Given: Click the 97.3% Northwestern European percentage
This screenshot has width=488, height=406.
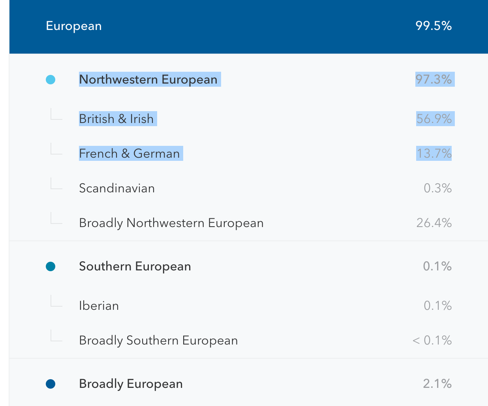Looking at the screenshot, I should coord(434,80).
